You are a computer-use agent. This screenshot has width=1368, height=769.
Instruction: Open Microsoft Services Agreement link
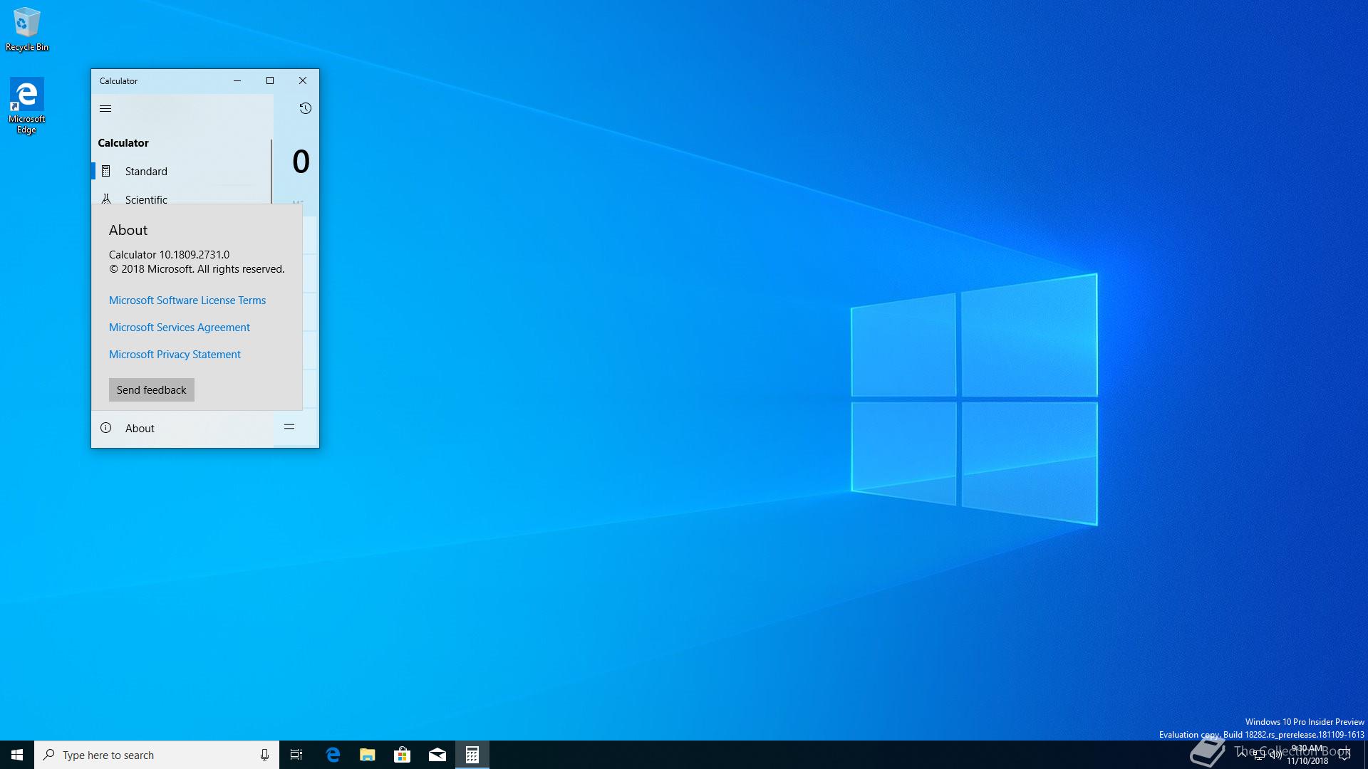pyautogui.click(x=180, y=328)
